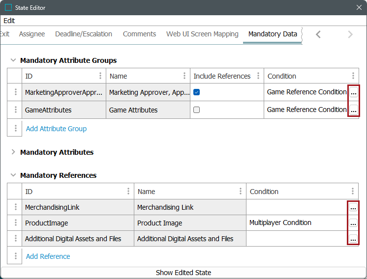Open ellipsis button for MerchandisingLink condition
Image resolution: width=367 pixels, height=279 pixels.
point(353,207)
